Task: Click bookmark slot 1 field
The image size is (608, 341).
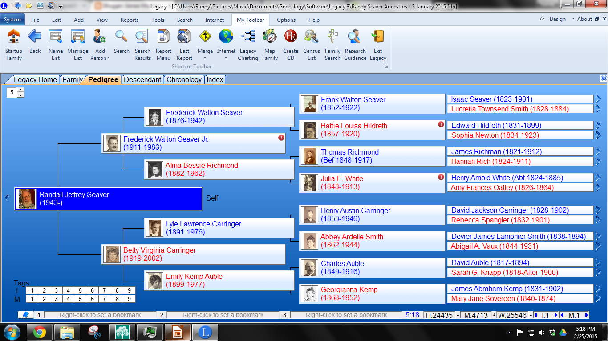Action: tap(100, 315)
